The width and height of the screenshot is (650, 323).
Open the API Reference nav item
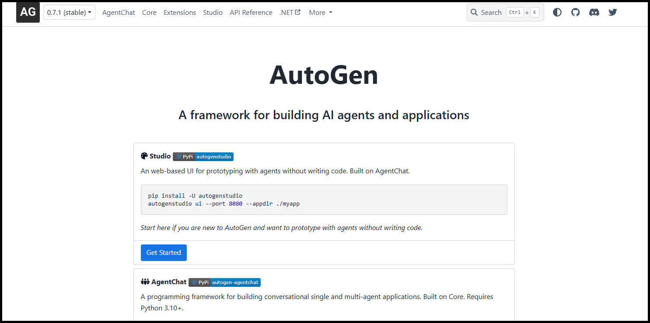pyautogui.click(x=251, y=13)
